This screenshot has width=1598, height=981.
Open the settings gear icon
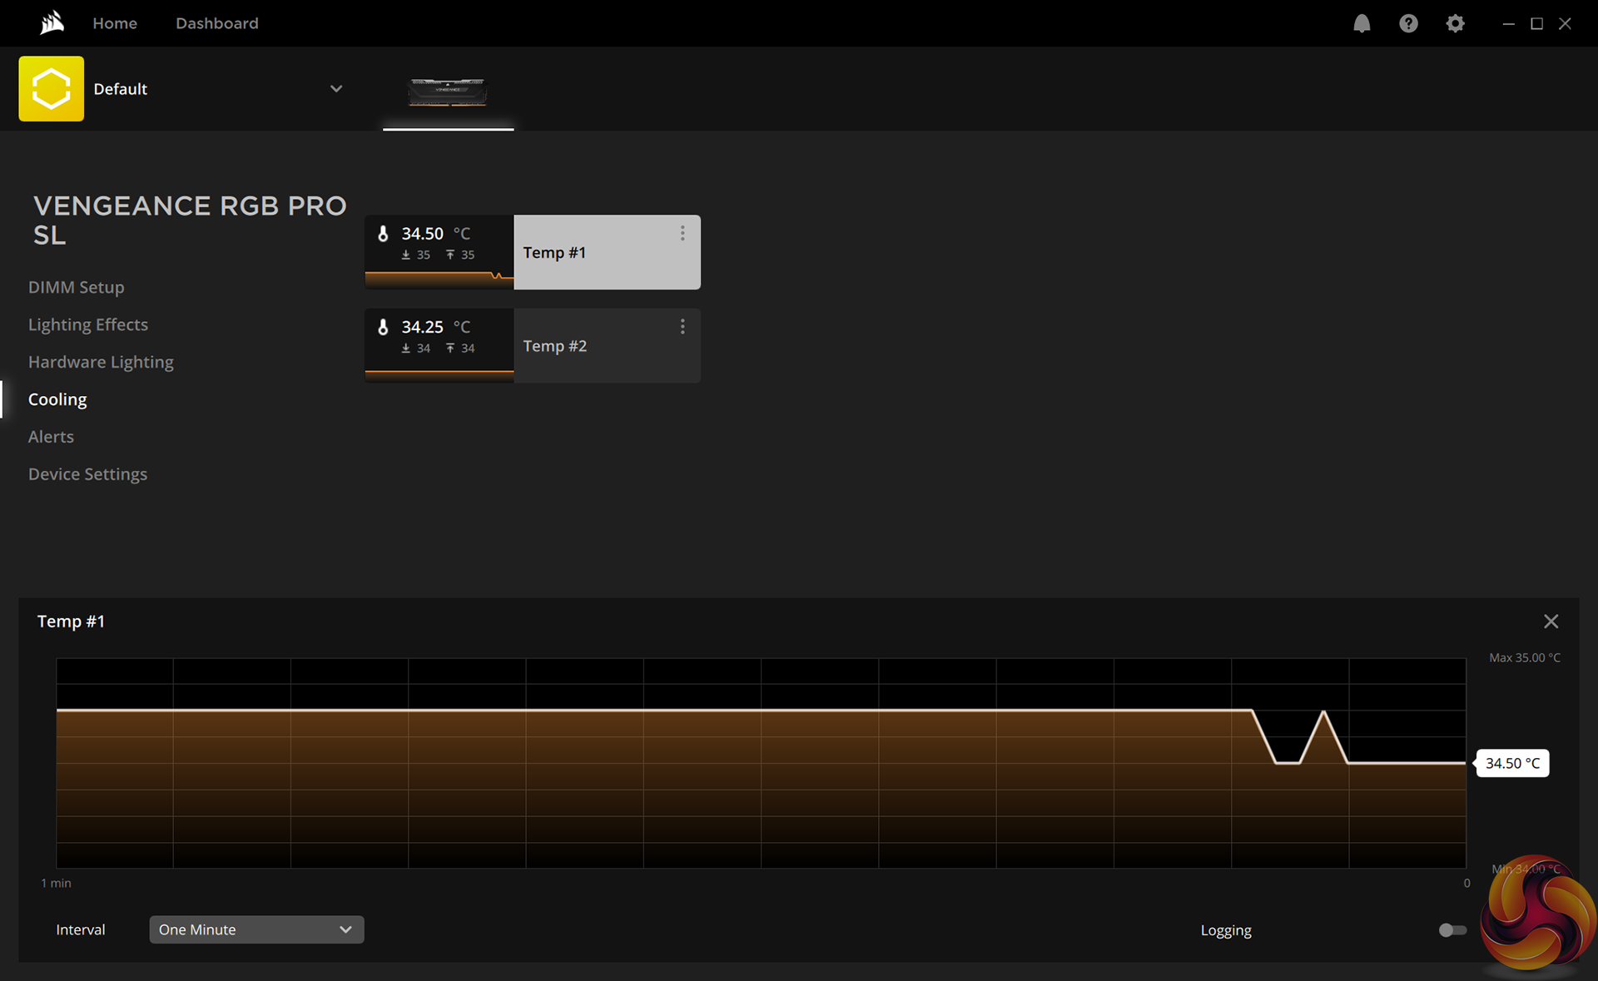click(x=1455, y=23)
